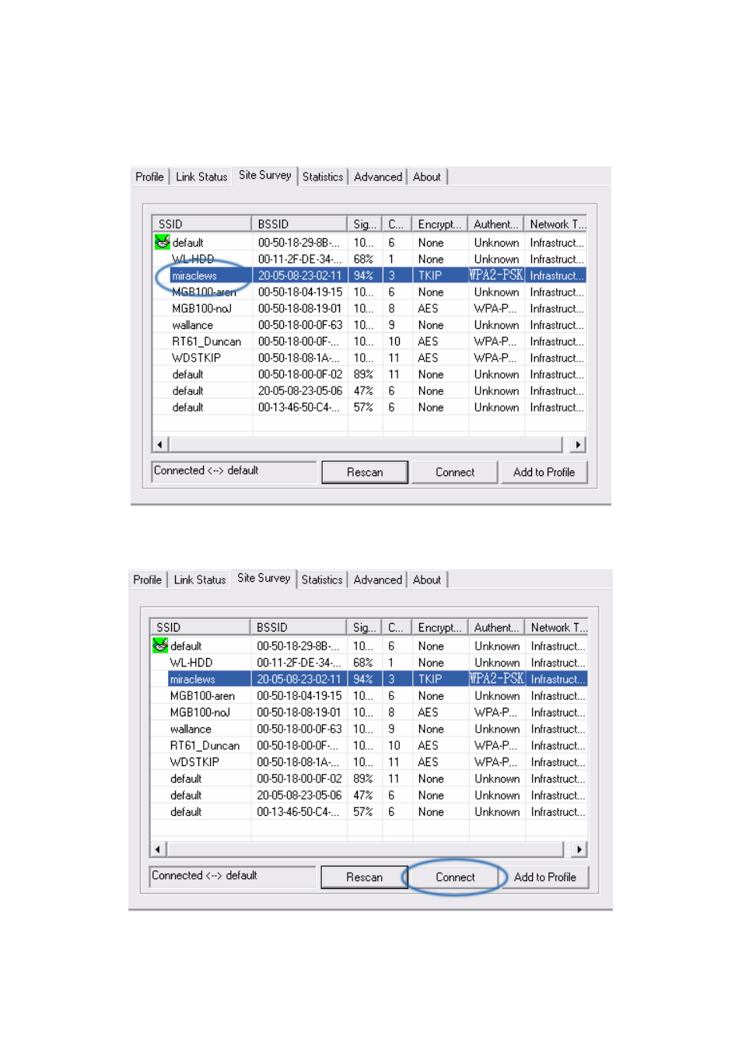Click the left scroll arrow in upper window
Image resolution: width=742 pixels, height=1050 pixels.
pos(160,445)
